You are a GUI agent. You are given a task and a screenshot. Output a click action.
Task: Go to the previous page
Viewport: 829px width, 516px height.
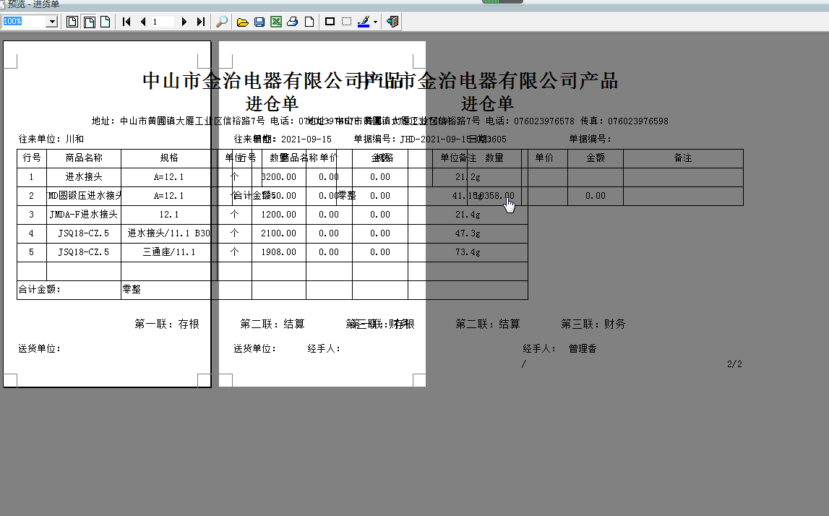[143, 22]
